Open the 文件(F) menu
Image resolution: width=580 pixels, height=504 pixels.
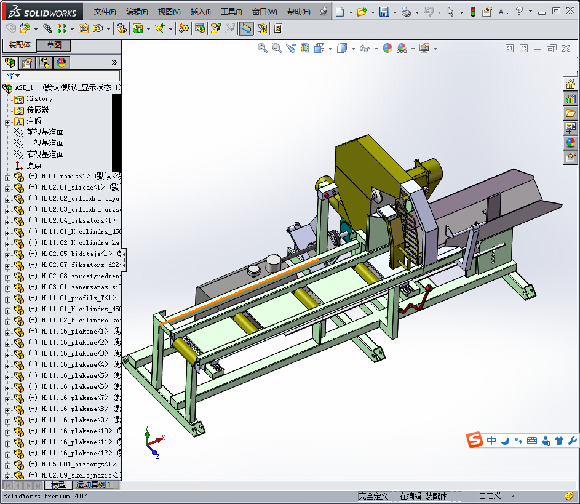click(x=105, y=12)
